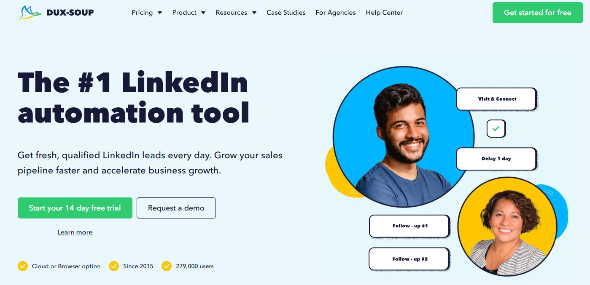
Task: Open the For Agencies page
Action: (336, 13)
